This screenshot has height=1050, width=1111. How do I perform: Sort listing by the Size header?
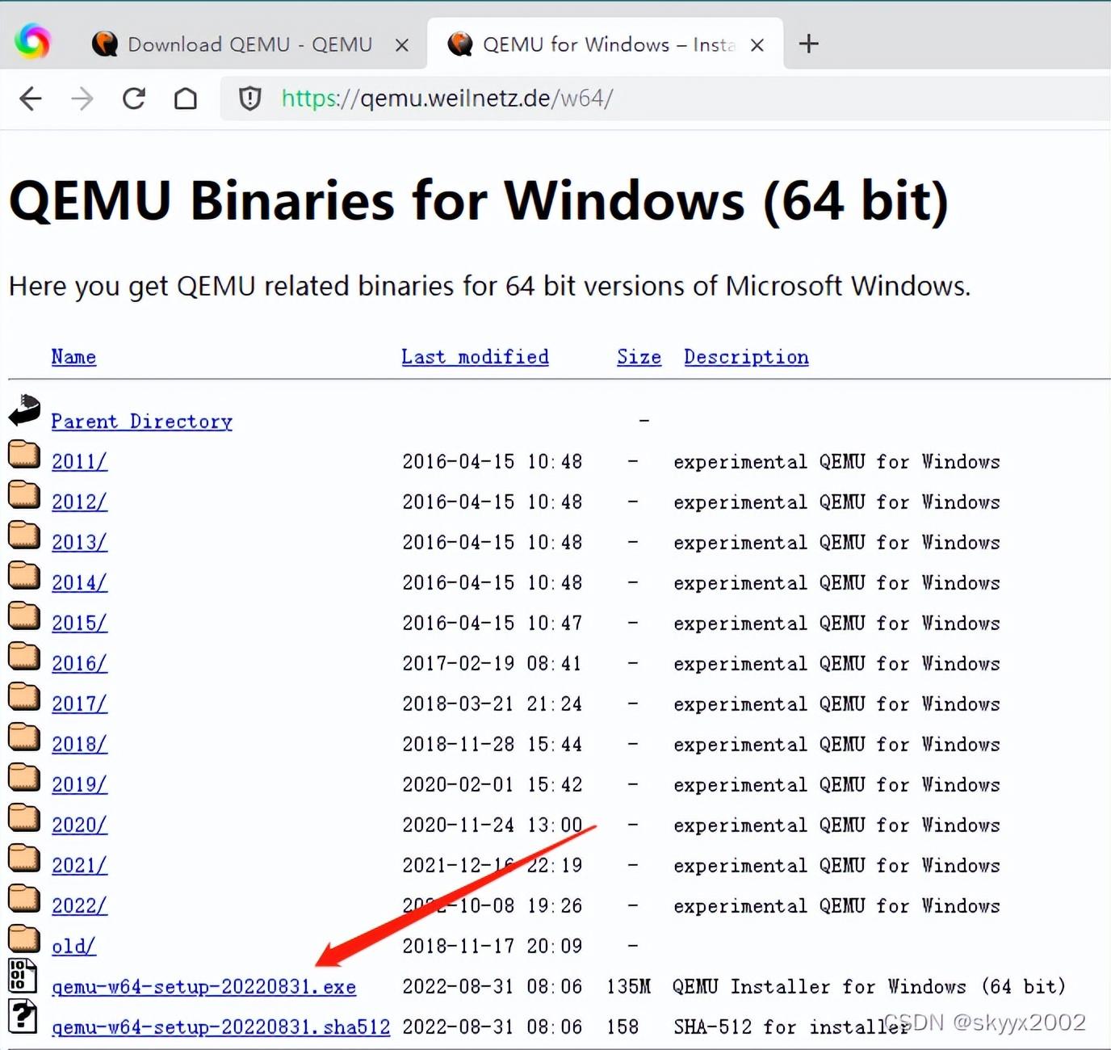639,357
